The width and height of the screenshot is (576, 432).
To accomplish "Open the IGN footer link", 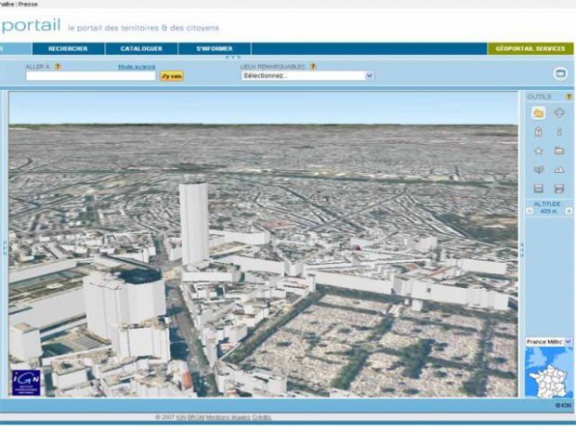I will click(181, 417).
